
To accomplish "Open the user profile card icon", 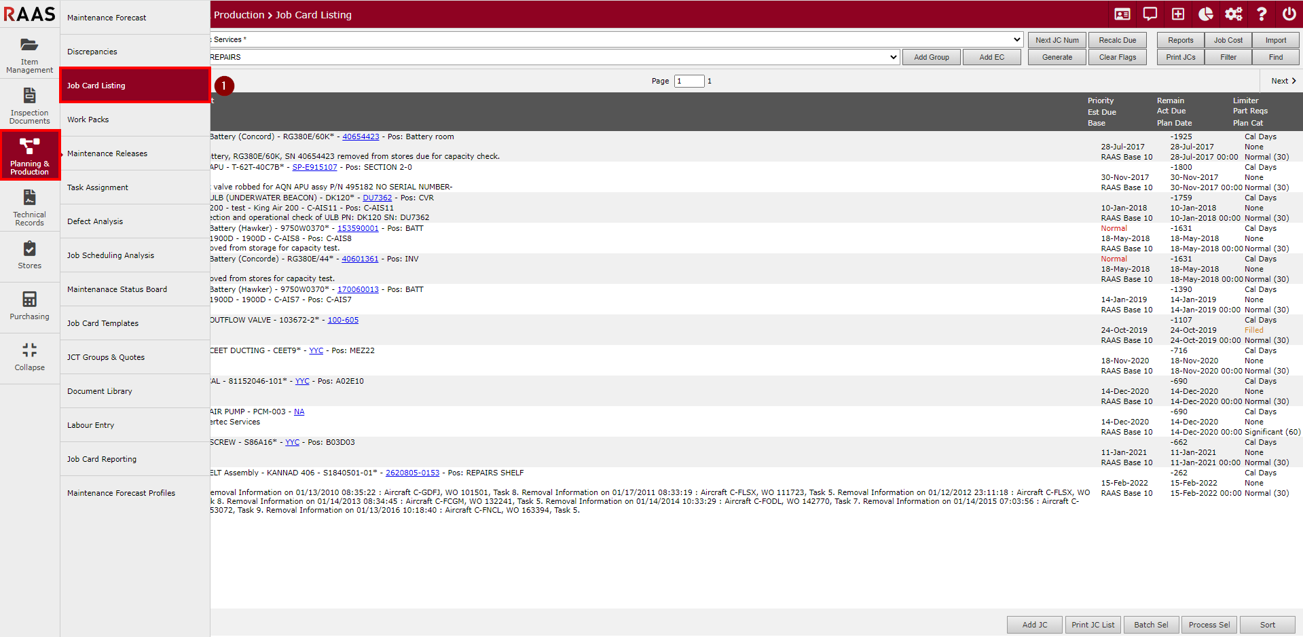I will pyautogui.click(x=1122, y=14).
